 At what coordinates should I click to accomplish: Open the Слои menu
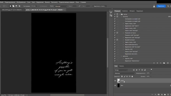(x=29, y=2)
